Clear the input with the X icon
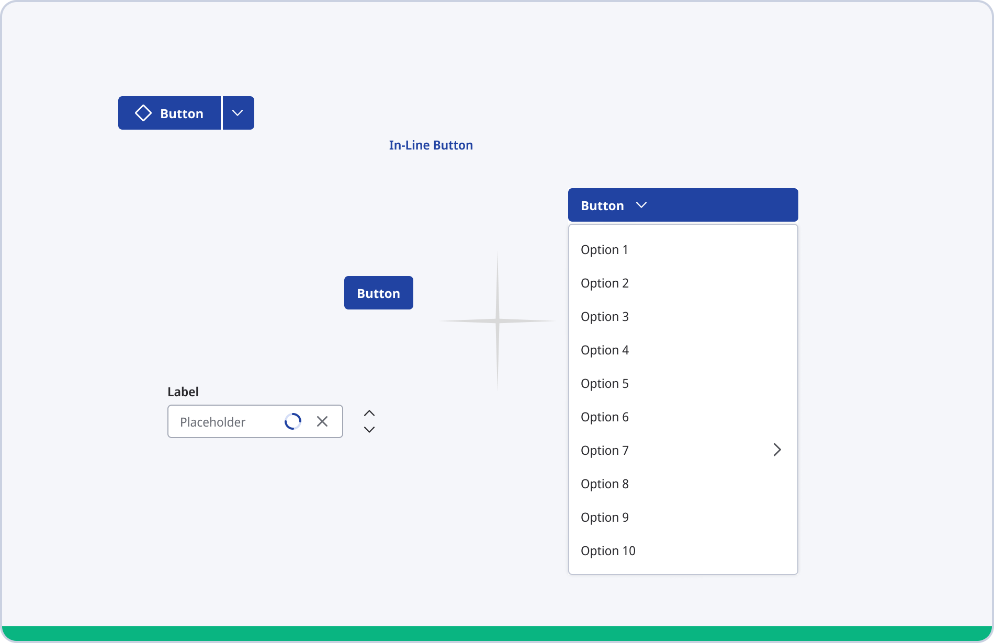994x643 pixels. tap(322, 421)
